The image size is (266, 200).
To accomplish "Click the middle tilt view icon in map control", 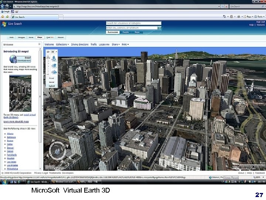I will (x=54, y=66).
